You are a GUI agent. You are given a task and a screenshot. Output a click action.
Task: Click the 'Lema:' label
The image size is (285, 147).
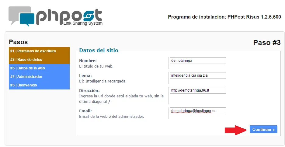(85, 76)
